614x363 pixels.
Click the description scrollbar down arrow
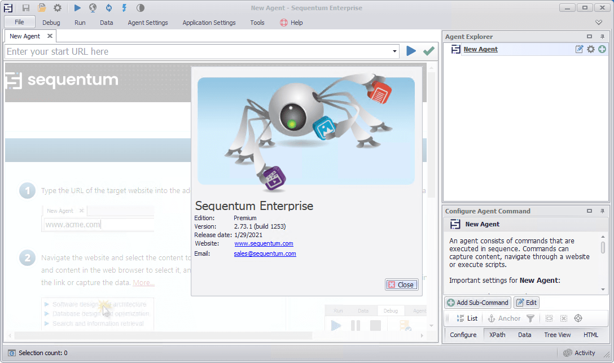[603, 290]
